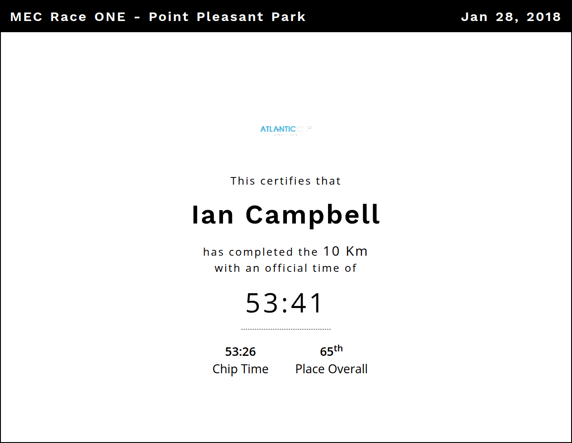This screenshot has width=572, height=443.
Task: Click the word ONE in the header
Action: [110, 17]
